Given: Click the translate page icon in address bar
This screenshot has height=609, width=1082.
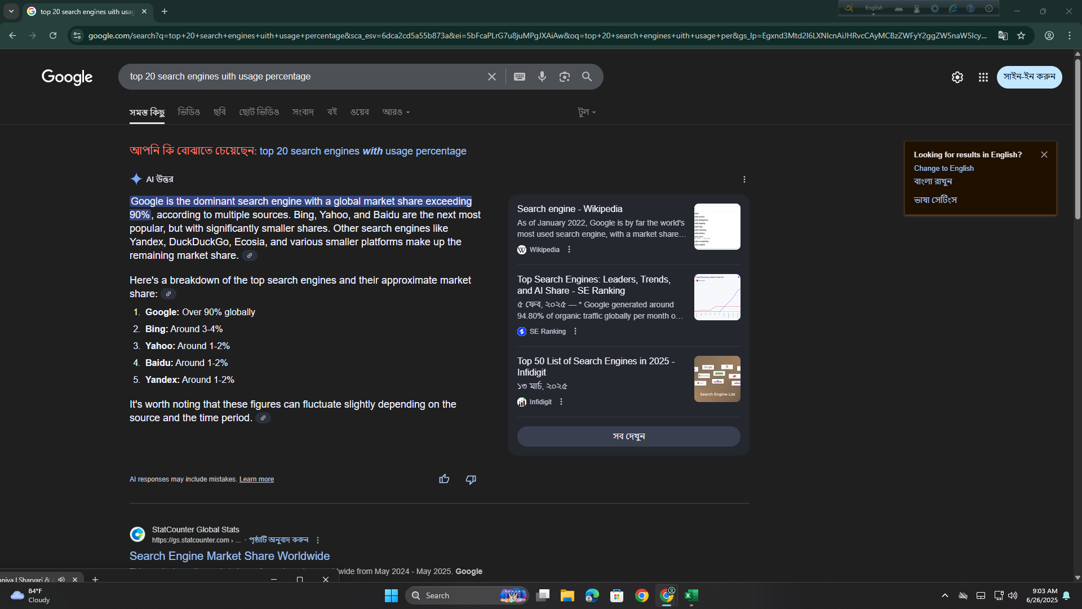Looking at the screenshot, I should tap(1003, 36).
